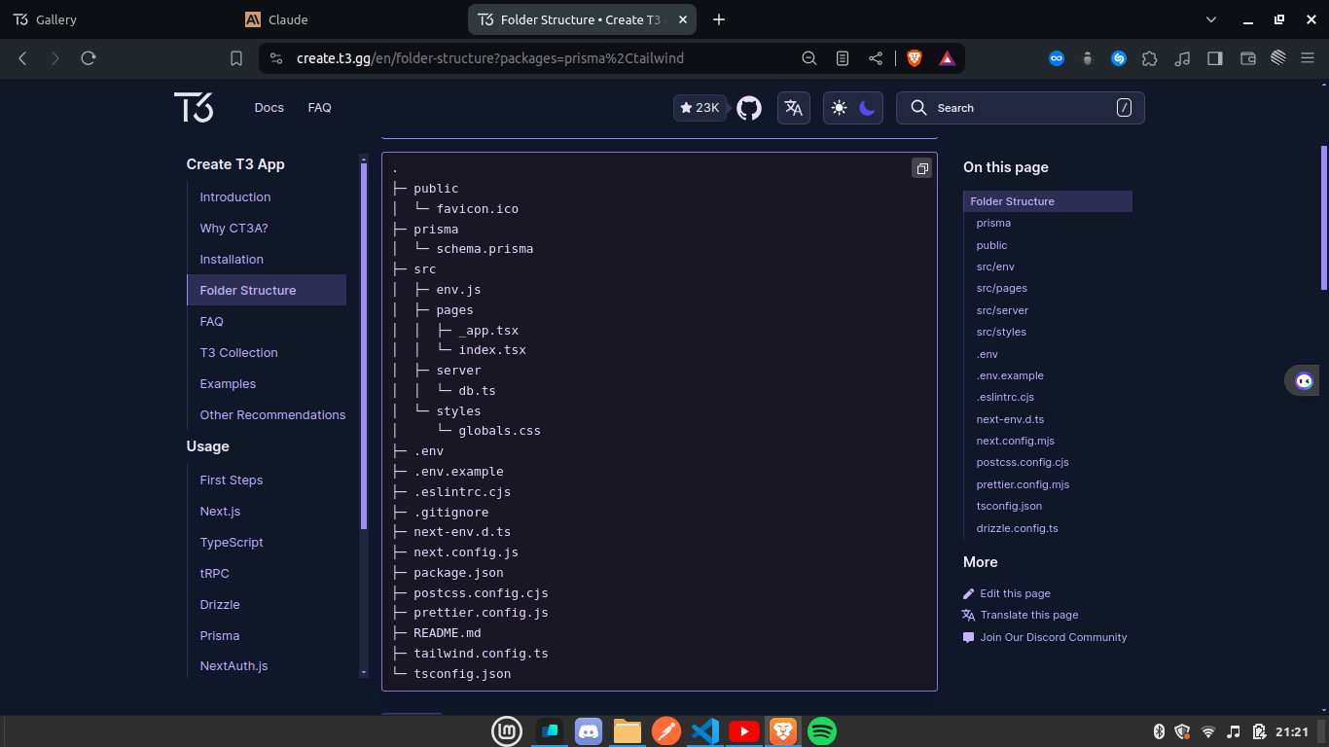Open Installation in the sidebar
Screen dimensions: 1329x747
[232, 260]
